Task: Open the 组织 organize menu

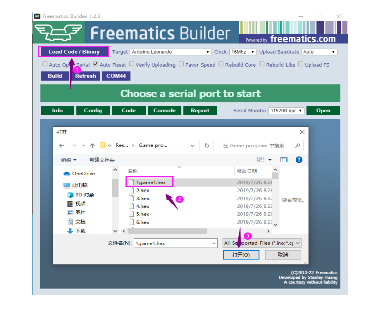Action: click(69, 160)
